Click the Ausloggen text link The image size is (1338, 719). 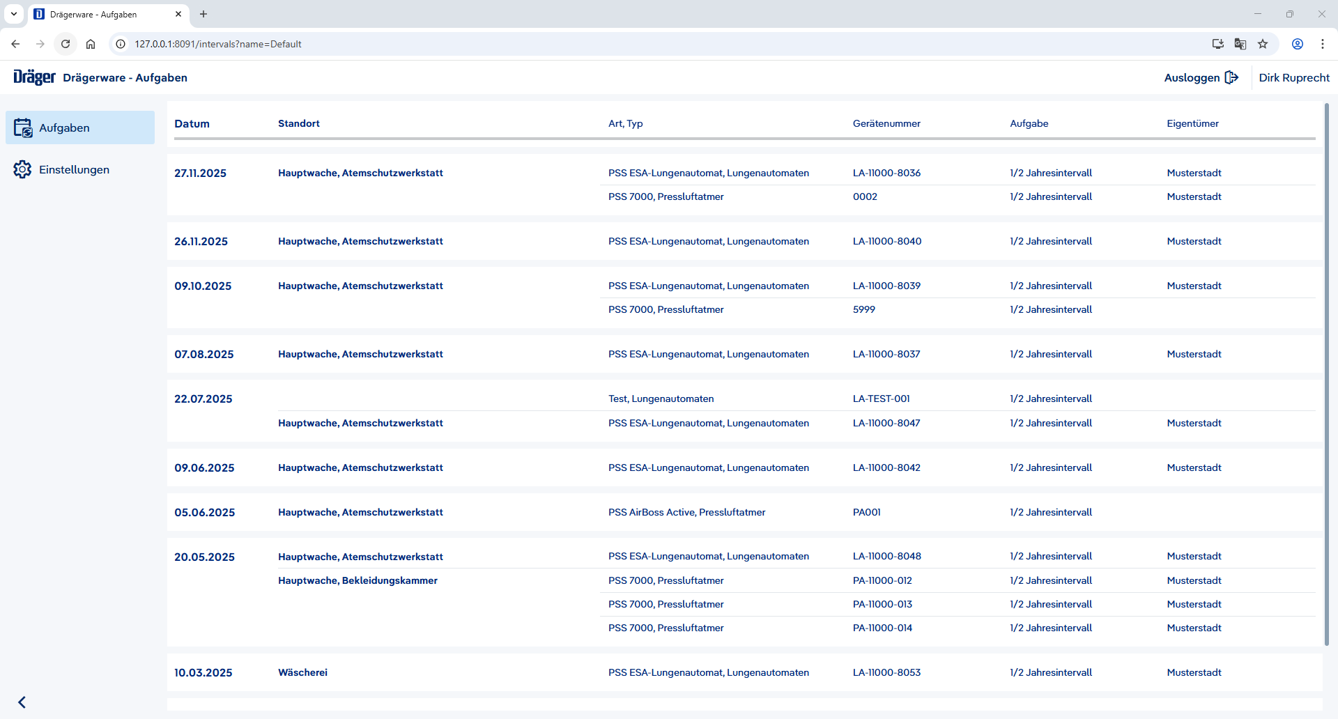coord(1192,77)
